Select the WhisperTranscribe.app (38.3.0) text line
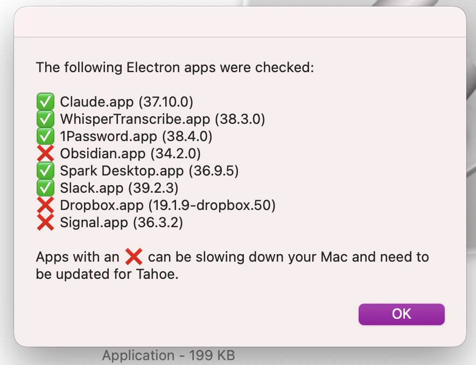The width and height of the screenshot is (476, 365). click(x=163, y=119)
